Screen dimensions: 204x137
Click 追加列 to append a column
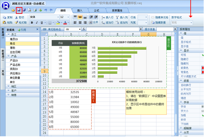122,23
